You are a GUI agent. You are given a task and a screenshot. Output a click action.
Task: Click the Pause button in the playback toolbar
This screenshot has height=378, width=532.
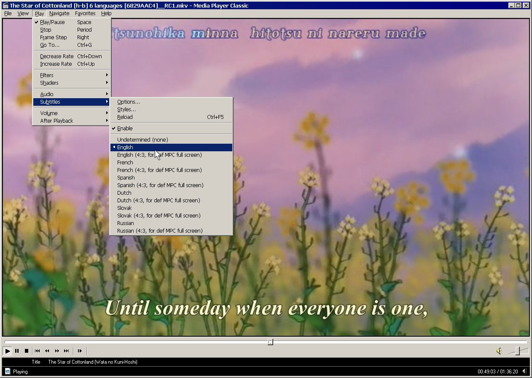17,351
